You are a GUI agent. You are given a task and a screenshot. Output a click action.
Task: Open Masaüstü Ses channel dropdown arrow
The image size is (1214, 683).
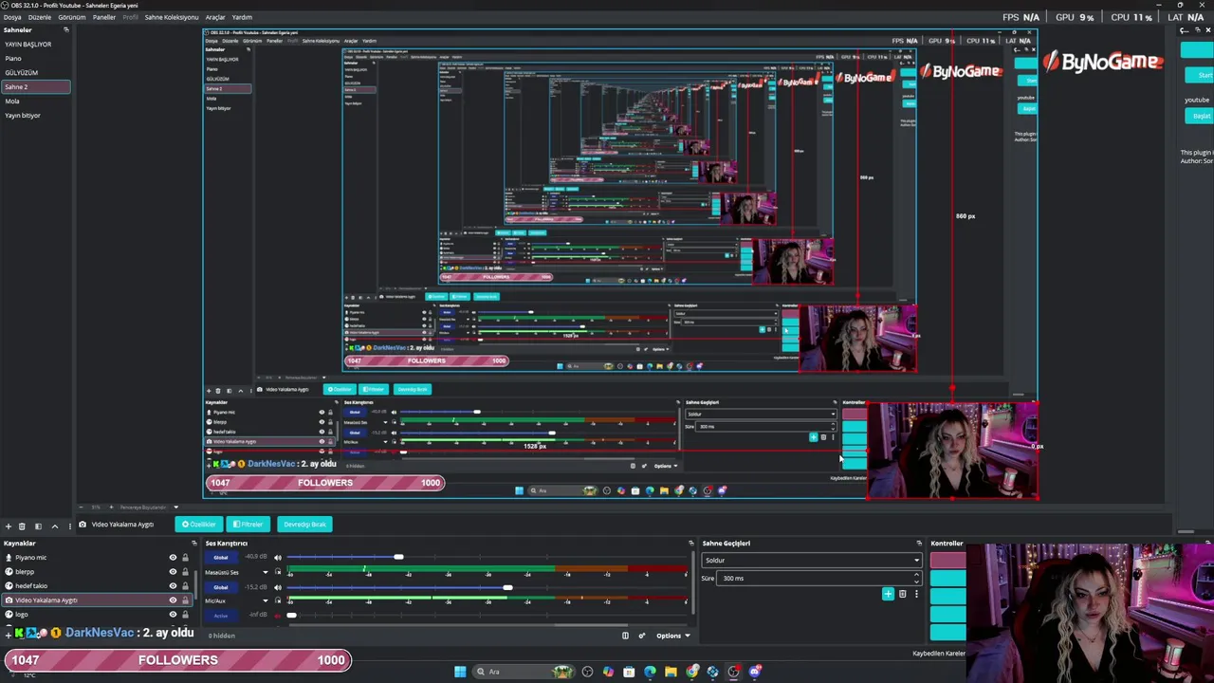point(266,572)
